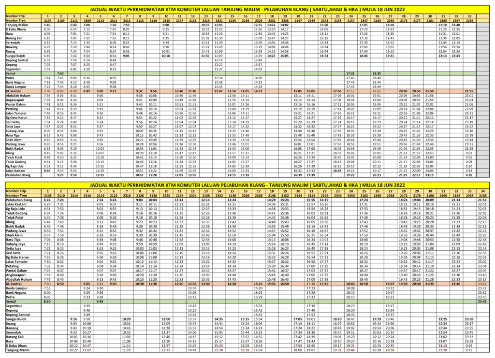
Task: Select the 6:22 Pelabuhan Klang time for train 2106
Action: (47, 200)
